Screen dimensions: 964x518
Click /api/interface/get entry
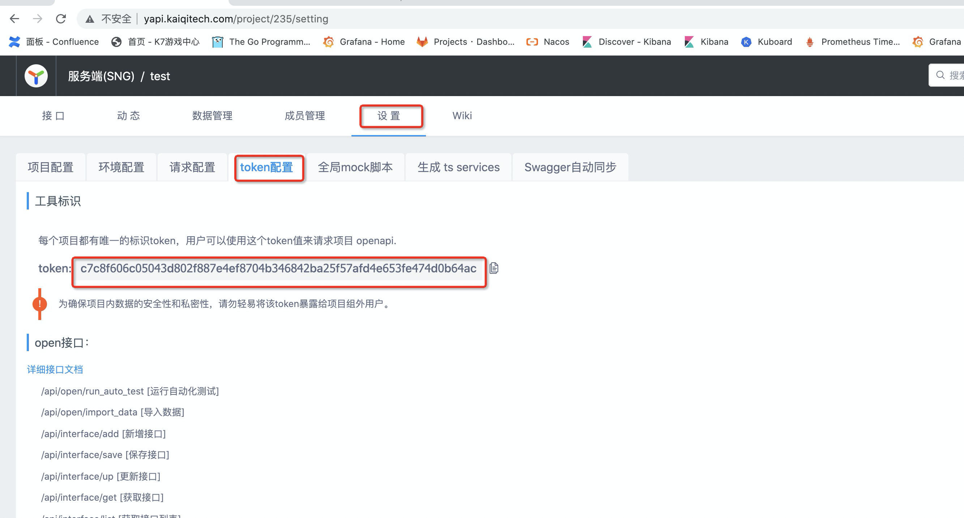tap(102, 497)
